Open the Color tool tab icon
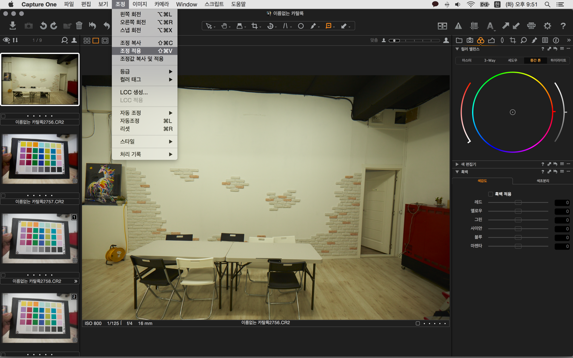Screen dimensions: 573x358 [480, 40]
